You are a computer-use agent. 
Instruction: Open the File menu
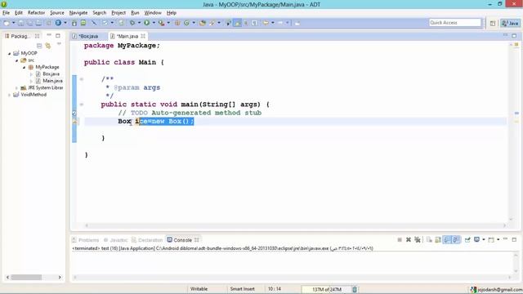(x=6, y=13)
